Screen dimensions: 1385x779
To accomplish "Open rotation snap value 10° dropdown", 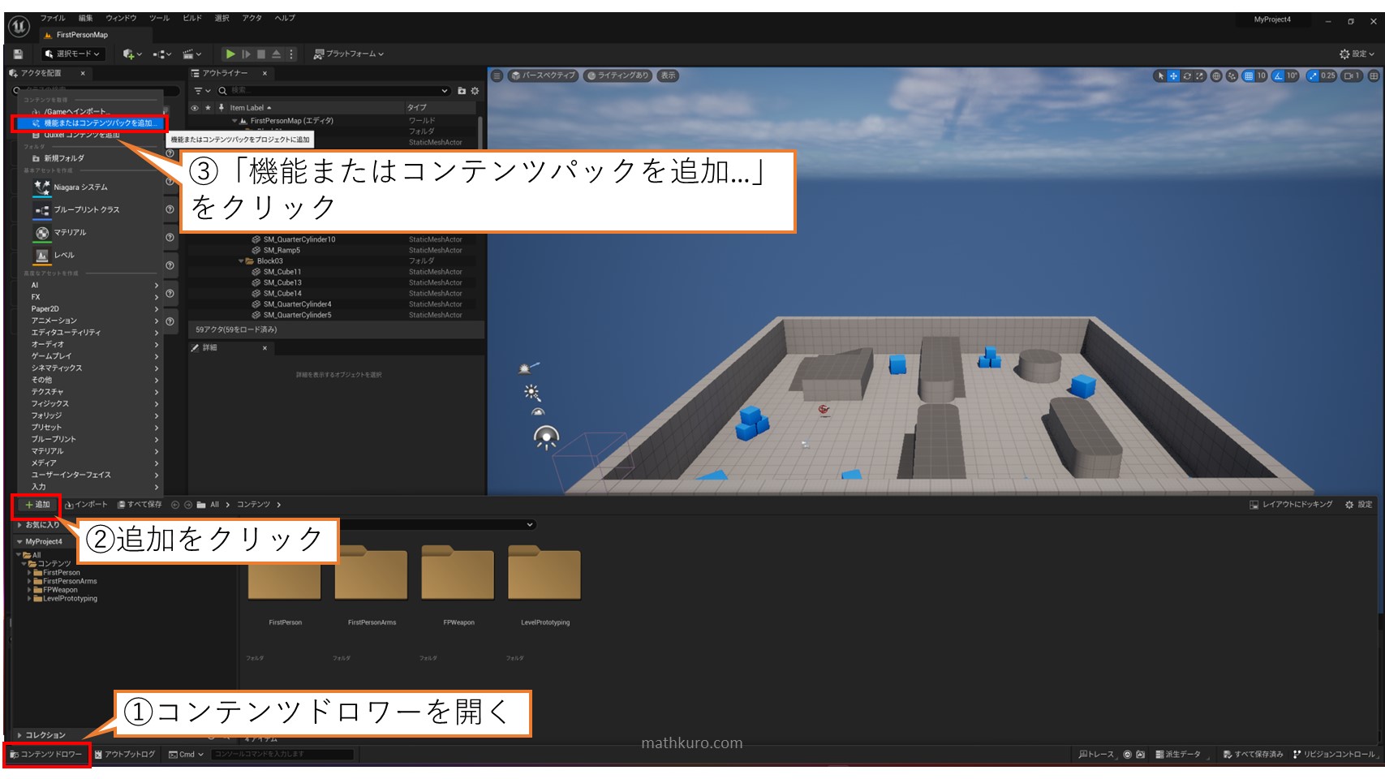I will (1293, 75).
